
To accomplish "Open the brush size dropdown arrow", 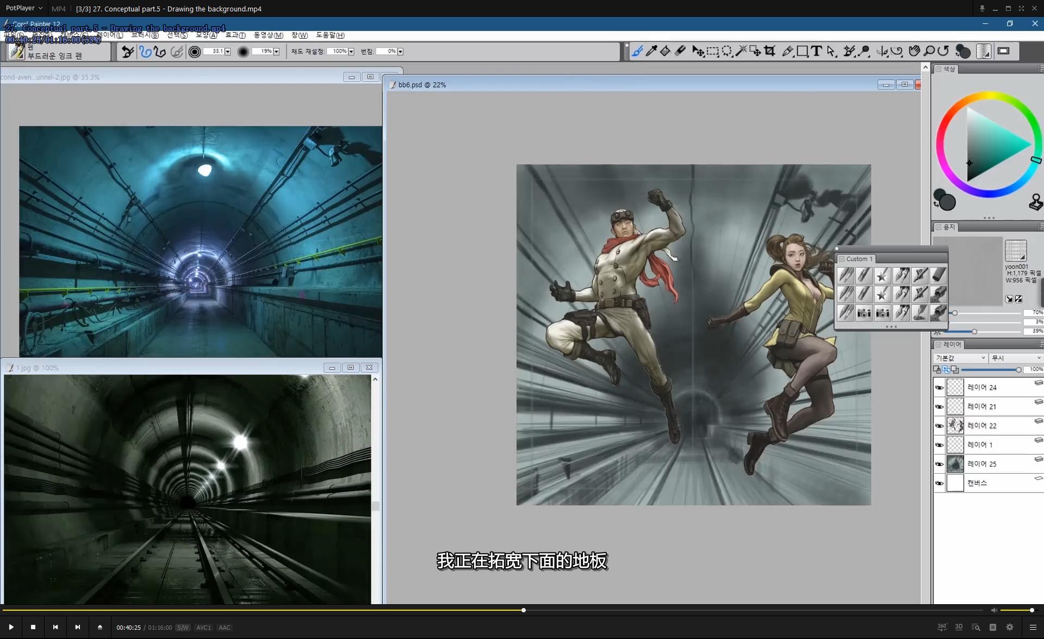I will coord(228,52).
